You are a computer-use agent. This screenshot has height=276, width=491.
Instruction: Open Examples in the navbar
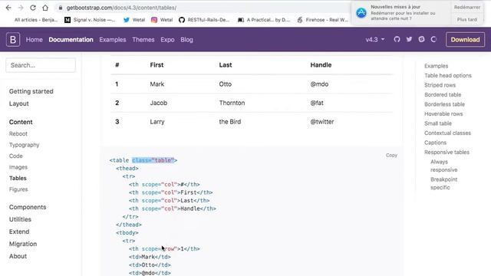[x=113, y=40]
